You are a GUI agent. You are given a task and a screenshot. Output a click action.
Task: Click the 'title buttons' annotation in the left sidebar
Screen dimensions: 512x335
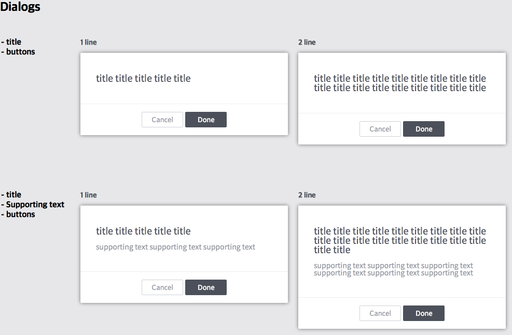18,47
